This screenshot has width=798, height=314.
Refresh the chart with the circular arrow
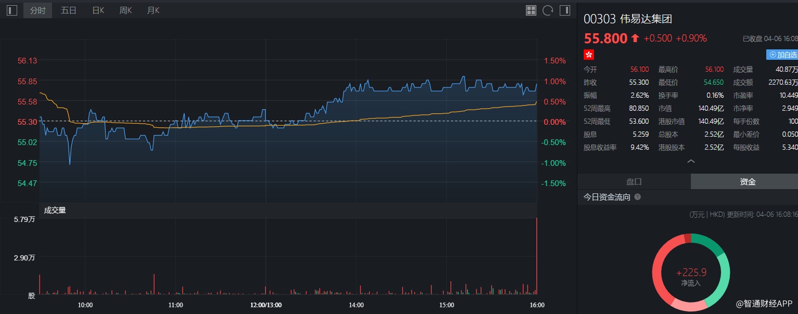(x=548, y=10)
